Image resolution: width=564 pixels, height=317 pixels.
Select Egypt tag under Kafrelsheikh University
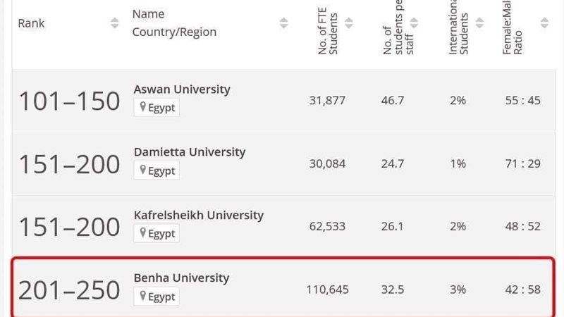coord(157,233)
